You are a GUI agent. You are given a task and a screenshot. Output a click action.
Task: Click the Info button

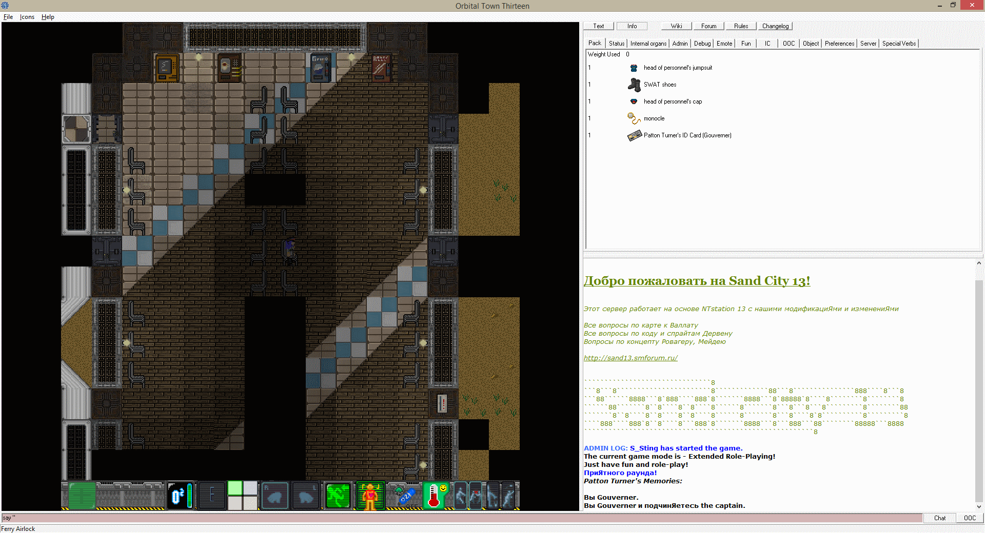[632, 26]
